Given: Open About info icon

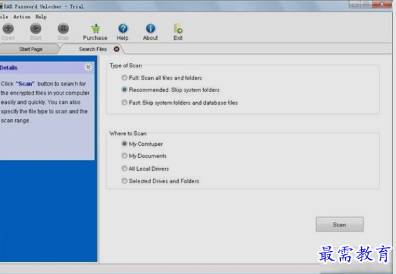Looking at the screenshot, I should [150, 29].
